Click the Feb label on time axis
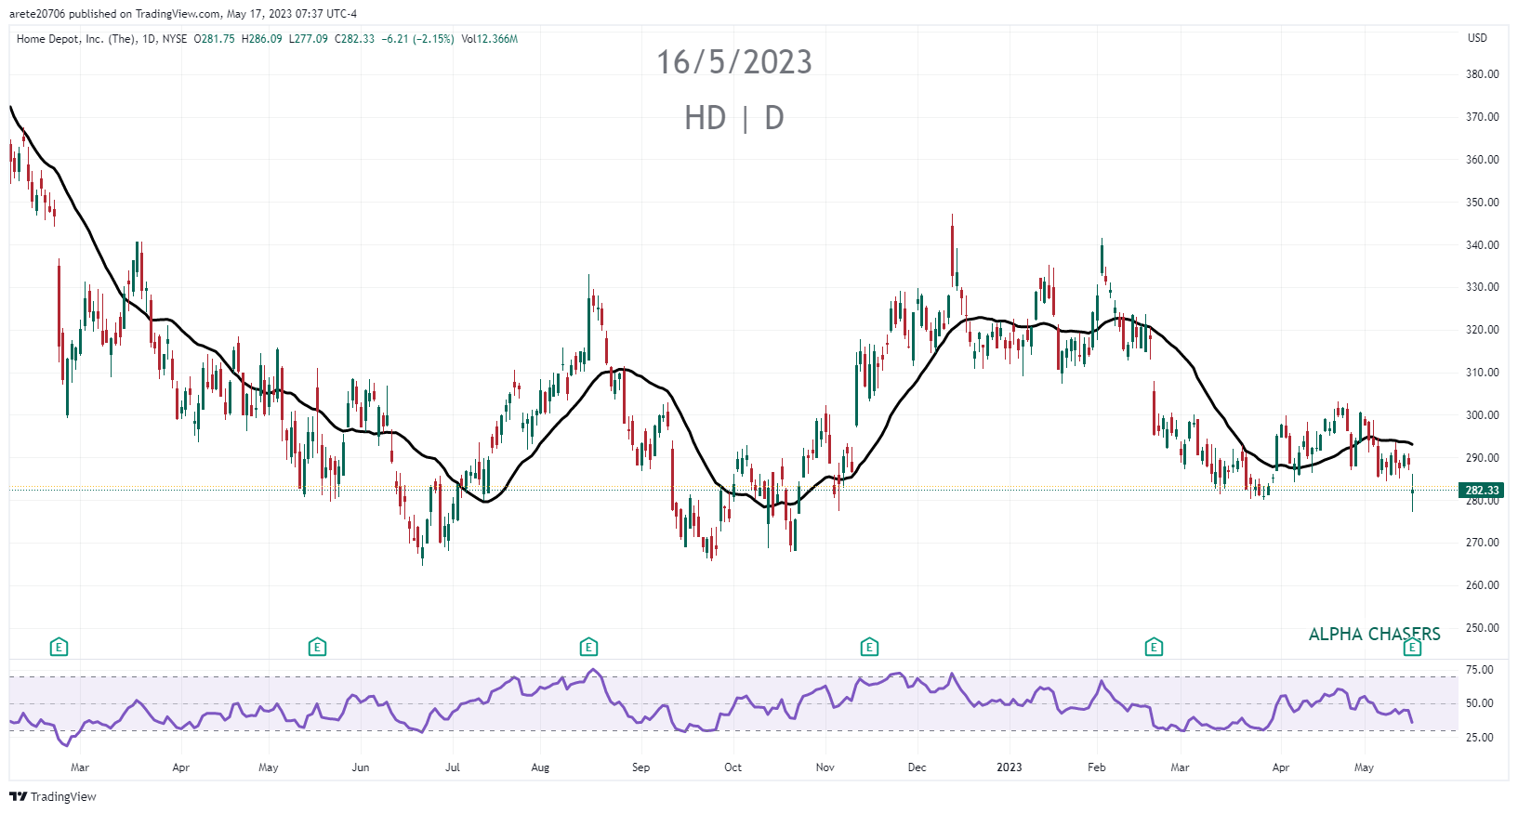This screenshot has width=1518, height=813. (1097, 767)
